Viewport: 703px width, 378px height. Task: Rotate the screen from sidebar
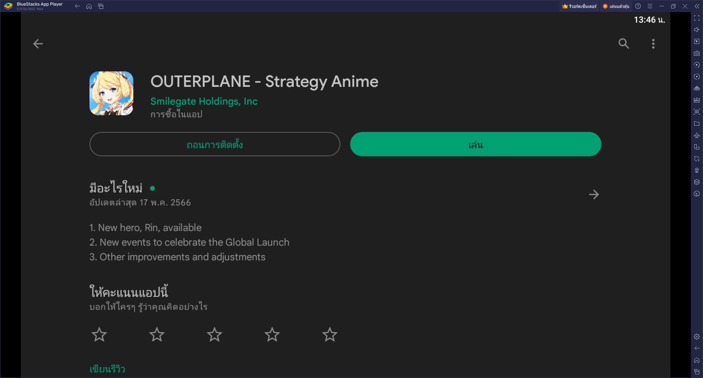pyautogui.click(x=697, y=159)
